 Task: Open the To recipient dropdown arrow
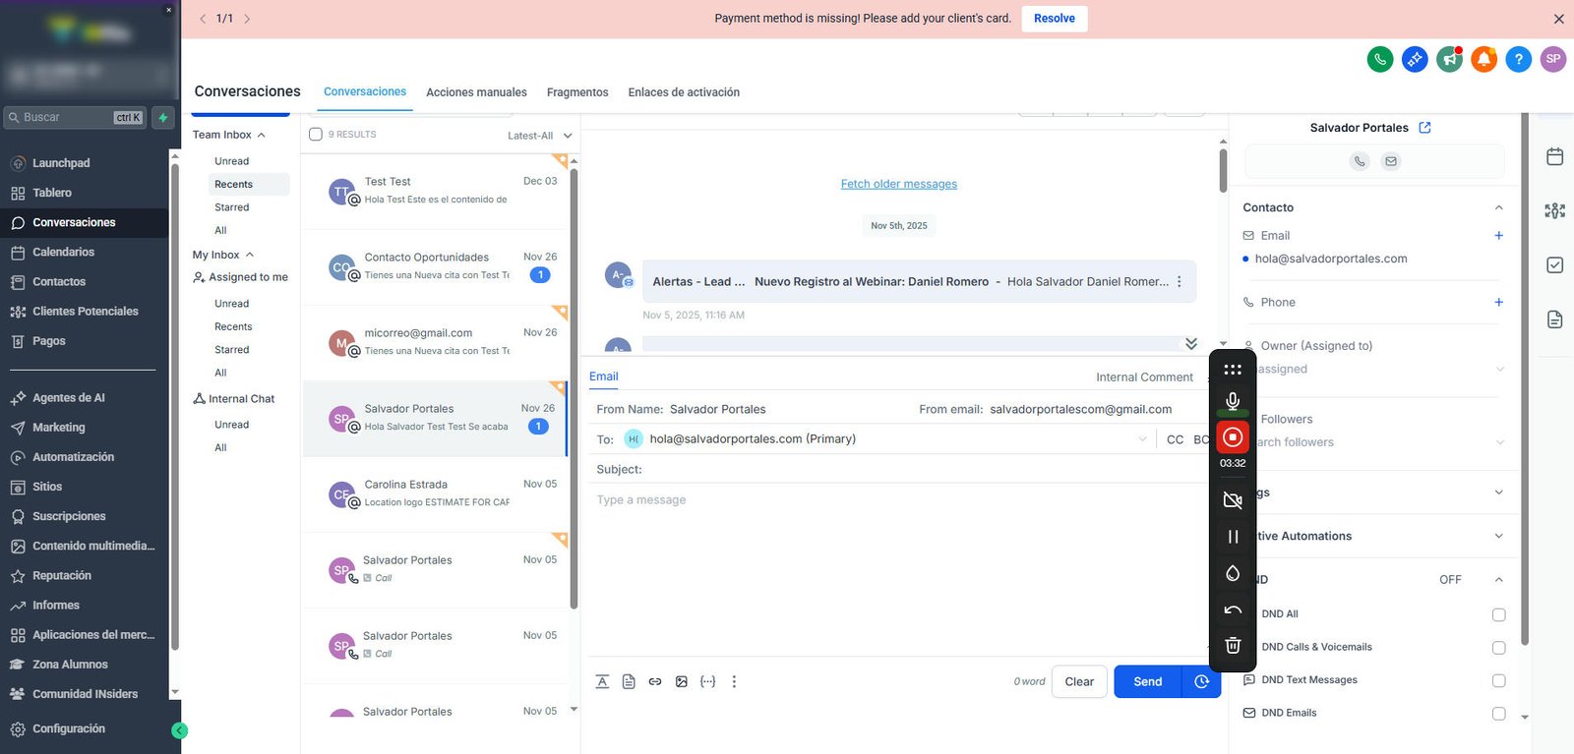pos(1142,439)
